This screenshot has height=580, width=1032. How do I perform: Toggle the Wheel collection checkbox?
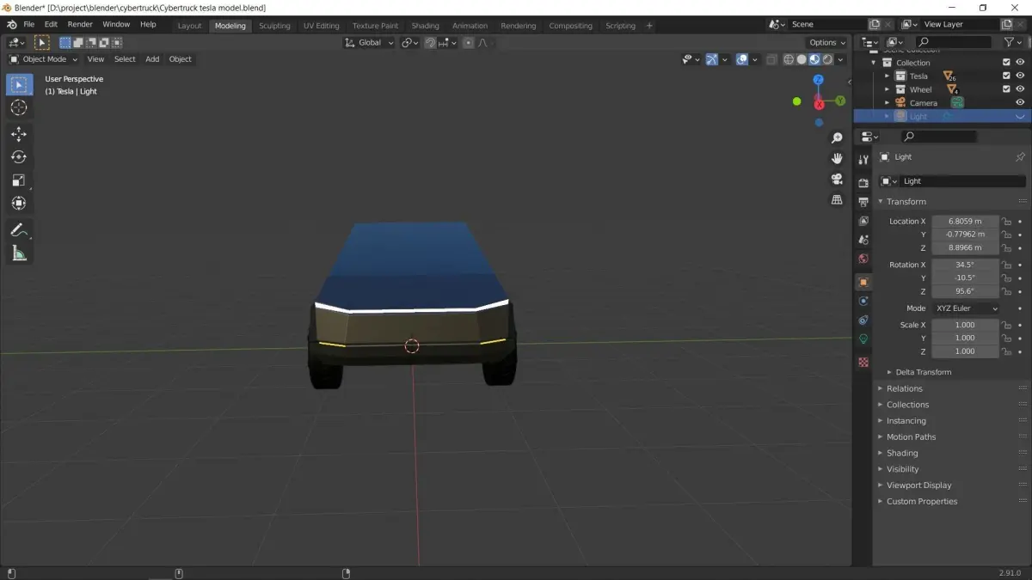pos(1006,89)
